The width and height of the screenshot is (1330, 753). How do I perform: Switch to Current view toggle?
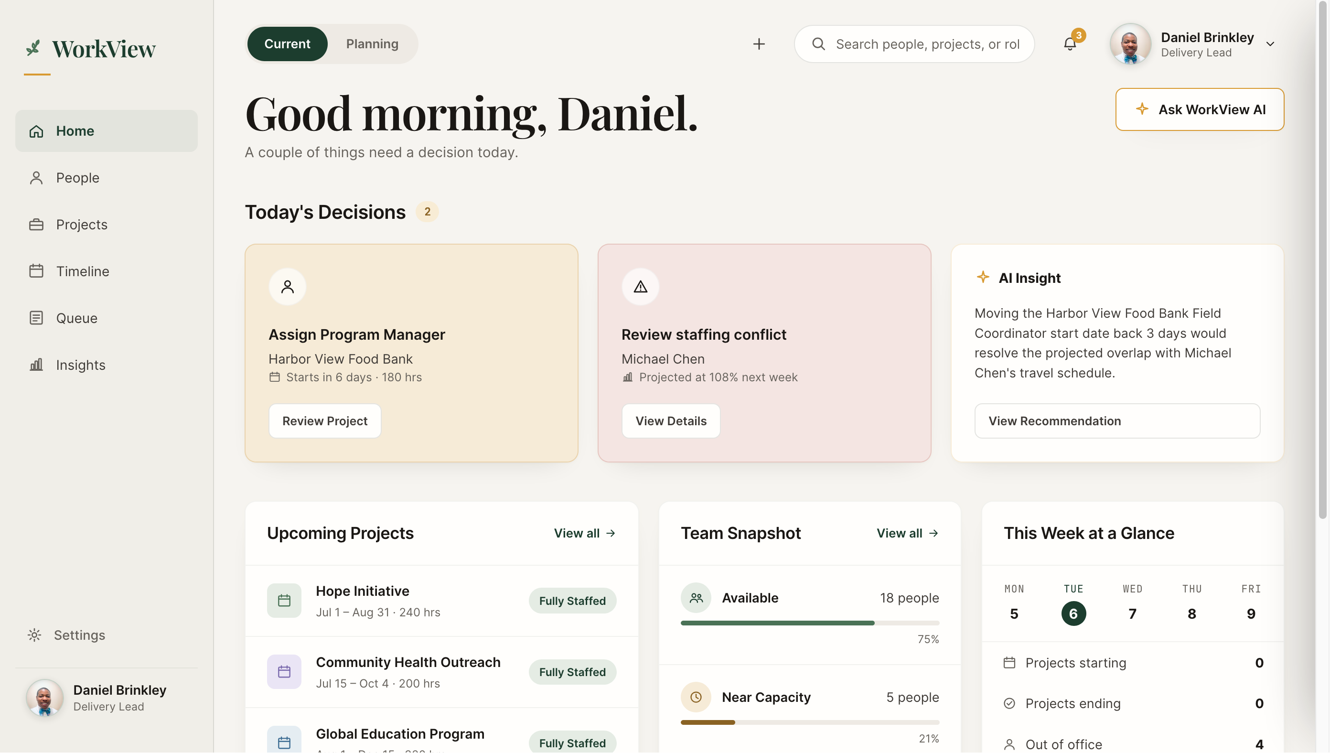tap(287, 44)
